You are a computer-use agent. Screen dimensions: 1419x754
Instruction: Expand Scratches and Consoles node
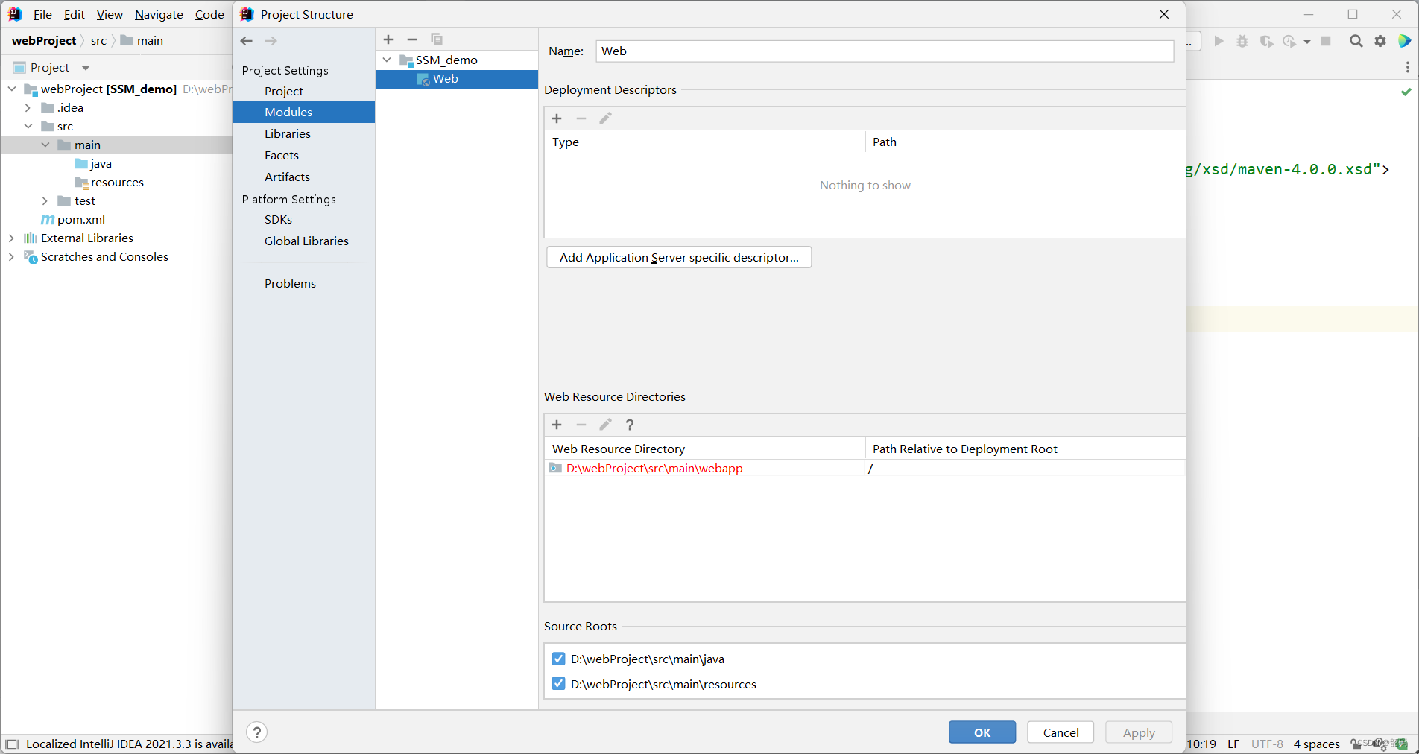(12, 256)
